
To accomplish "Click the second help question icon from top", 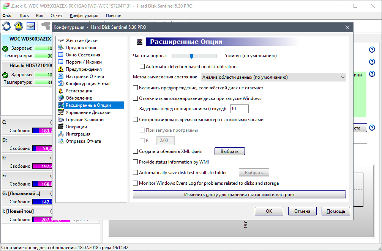I will pos(372,62).
